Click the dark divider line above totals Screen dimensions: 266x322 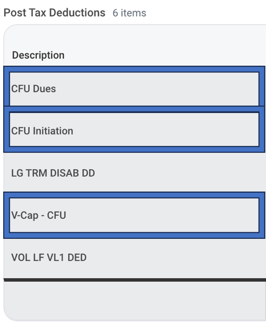(135, 280)
